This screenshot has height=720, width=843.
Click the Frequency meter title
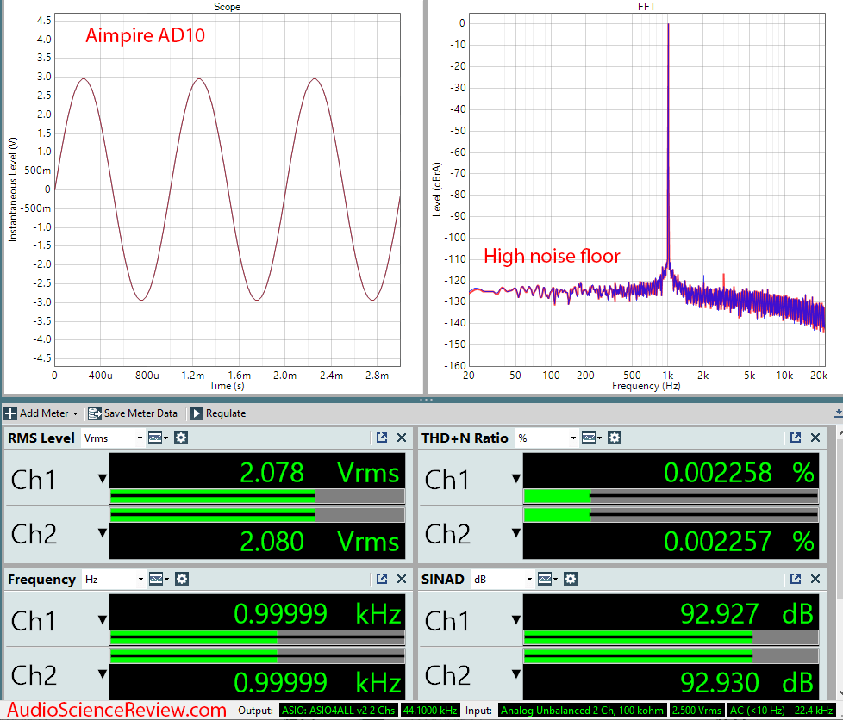(x=41, y=580)
